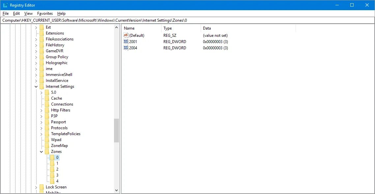Expand the P3P key

pyautogui.click(x=42, y=116)
